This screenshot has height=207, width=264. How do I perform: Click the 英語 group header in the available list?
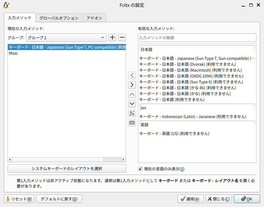pyautogui.click(x=197, y=125)
